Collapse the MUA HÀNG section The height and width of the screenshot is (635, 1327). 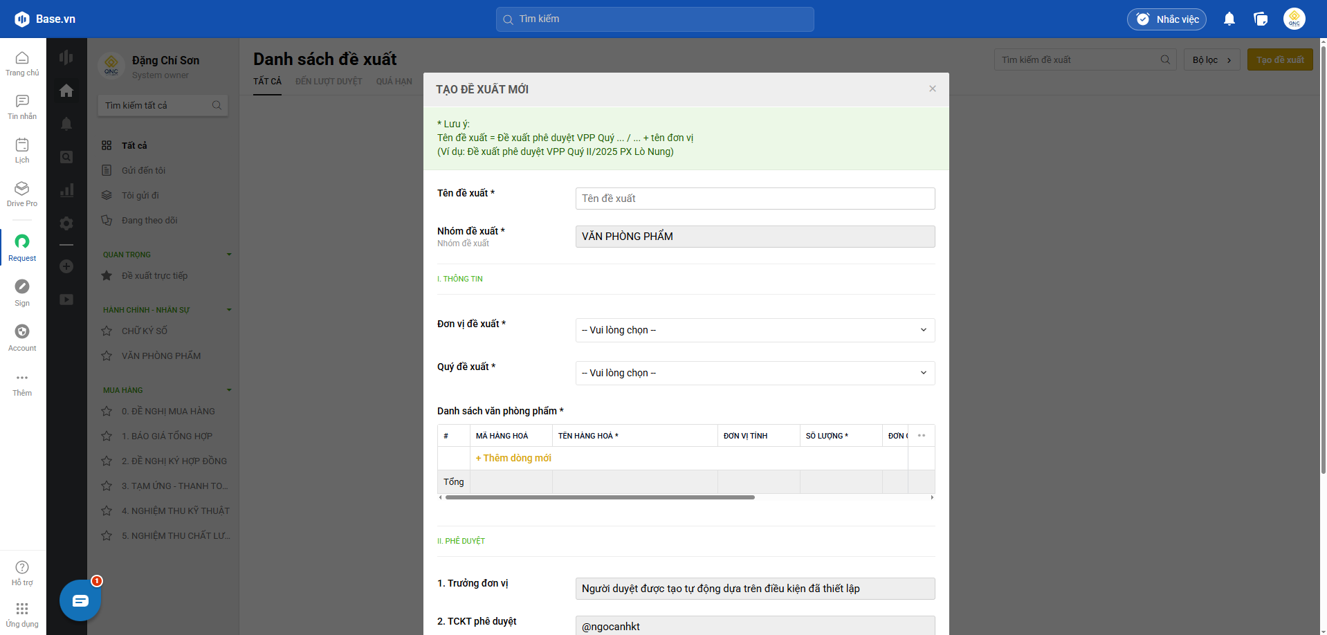pos(229,390)
